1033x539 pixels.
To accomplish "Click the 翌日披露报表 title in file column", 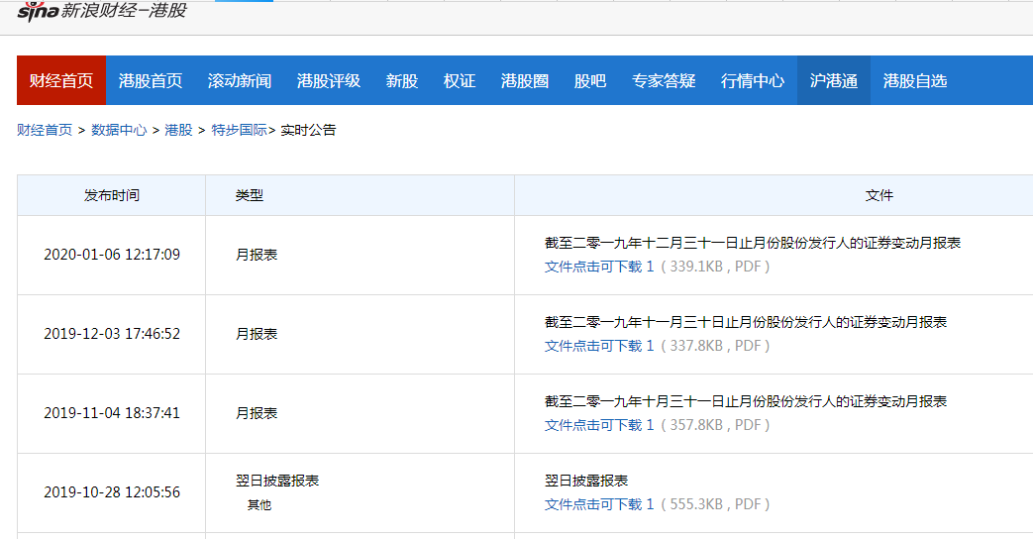I will click(586, 481).
